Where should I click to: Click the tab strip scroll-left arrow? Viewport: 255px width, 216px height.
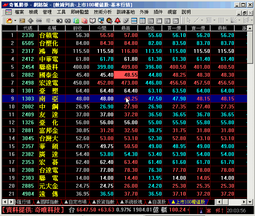click(x=5, y=202)
